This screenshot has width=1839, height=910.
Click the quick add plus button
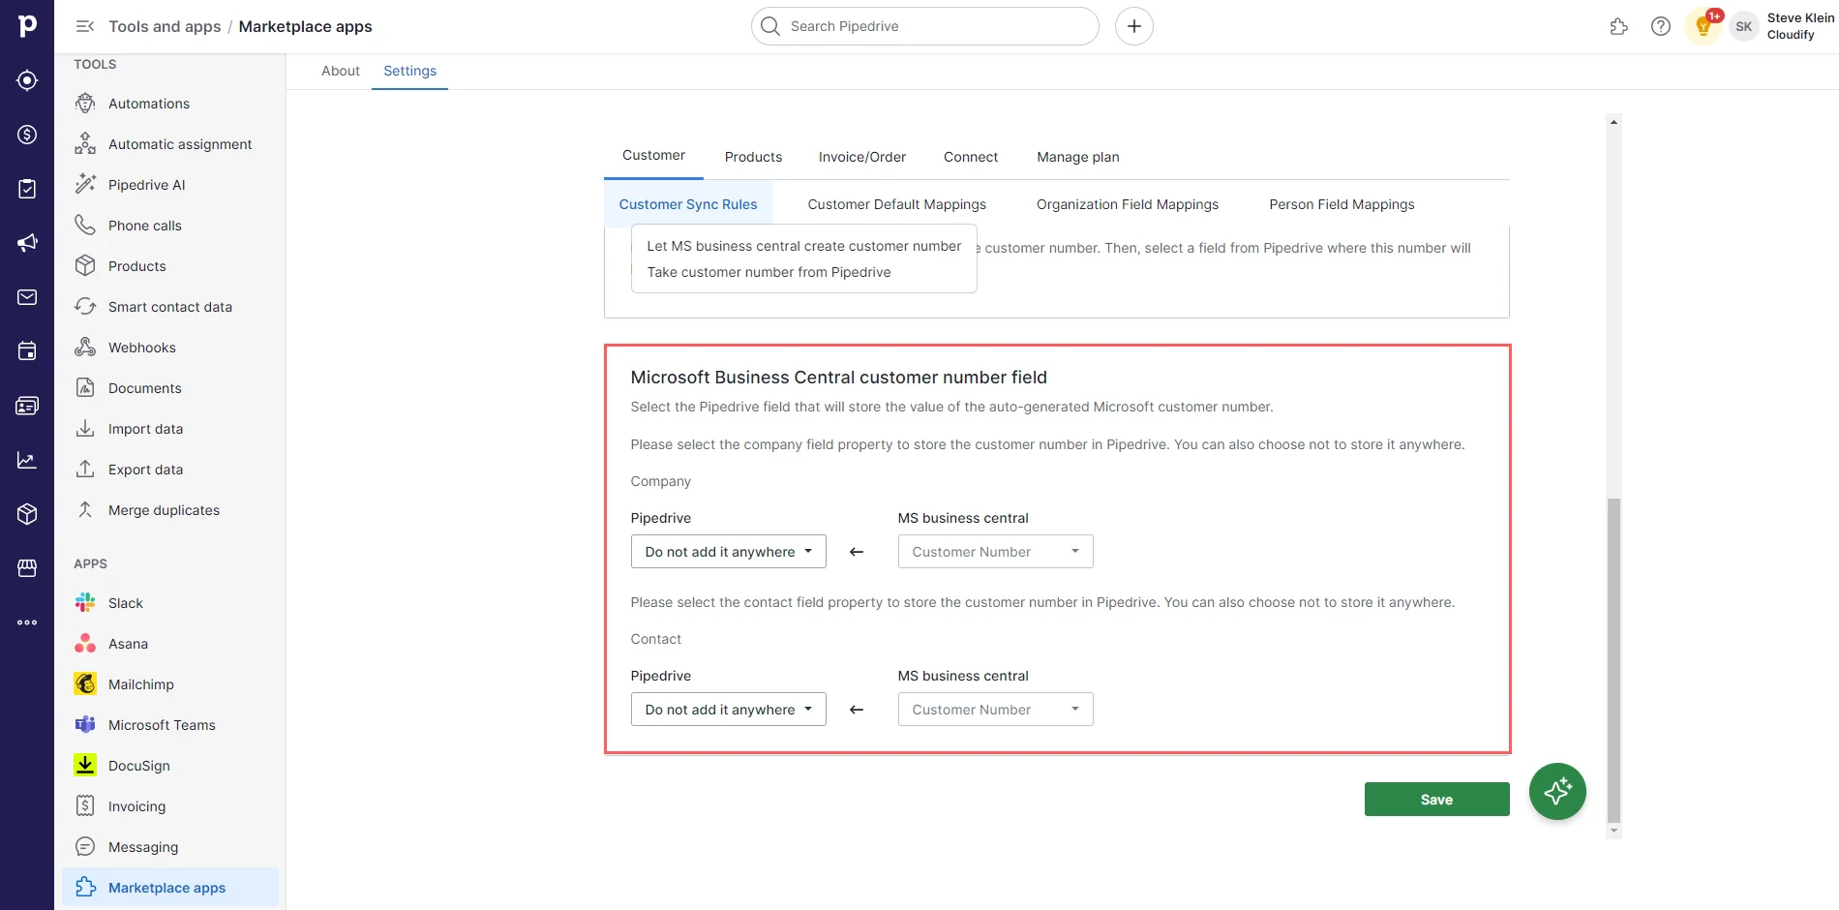pos(1134,26)
